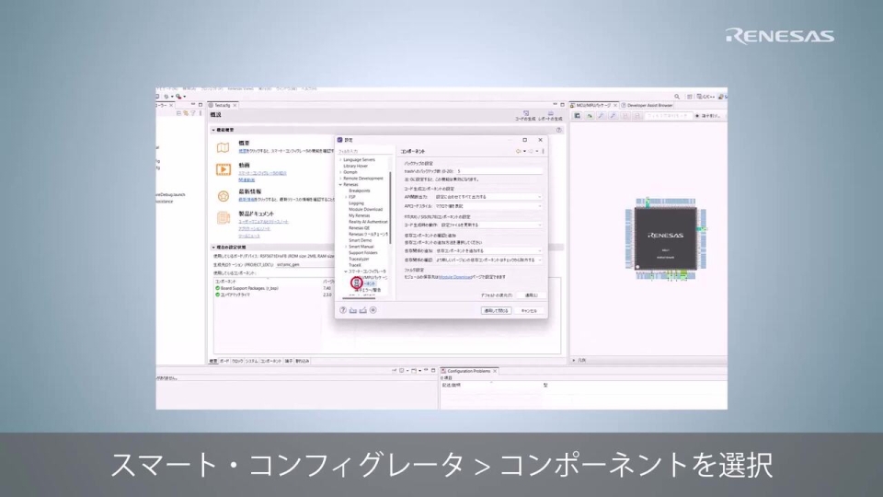The image size is (883, 497).
Task: Open the dependency check dropdown
Action: pyautogui.click(x=488, y=260)
